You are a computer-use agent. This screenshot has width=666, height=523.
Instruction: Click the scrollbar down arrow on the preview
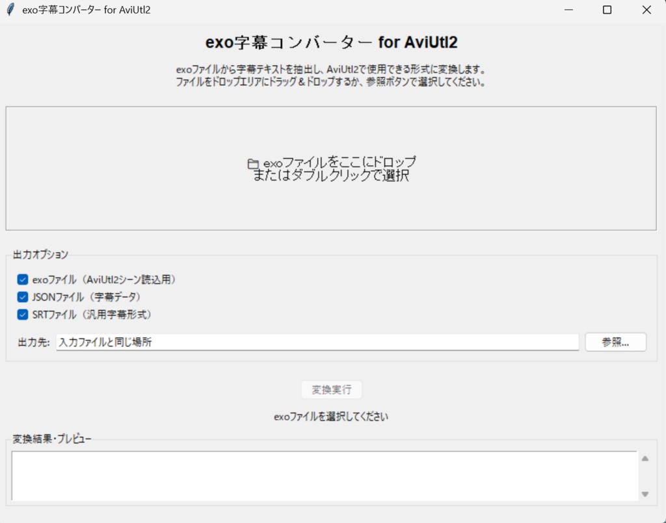click(x=645, y=494)
